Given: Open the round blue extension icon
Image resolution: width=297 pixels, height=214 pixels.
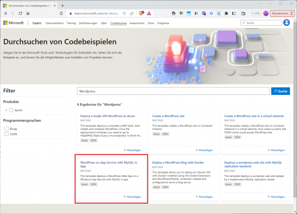Looking at the screenshot, I should point(211,13).
